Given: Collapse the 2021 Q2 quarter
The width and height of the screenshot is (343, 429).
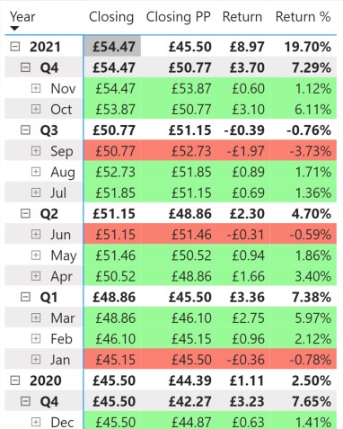Looking at the screenshot, I should pyautogui.click(x=25, y=213).
